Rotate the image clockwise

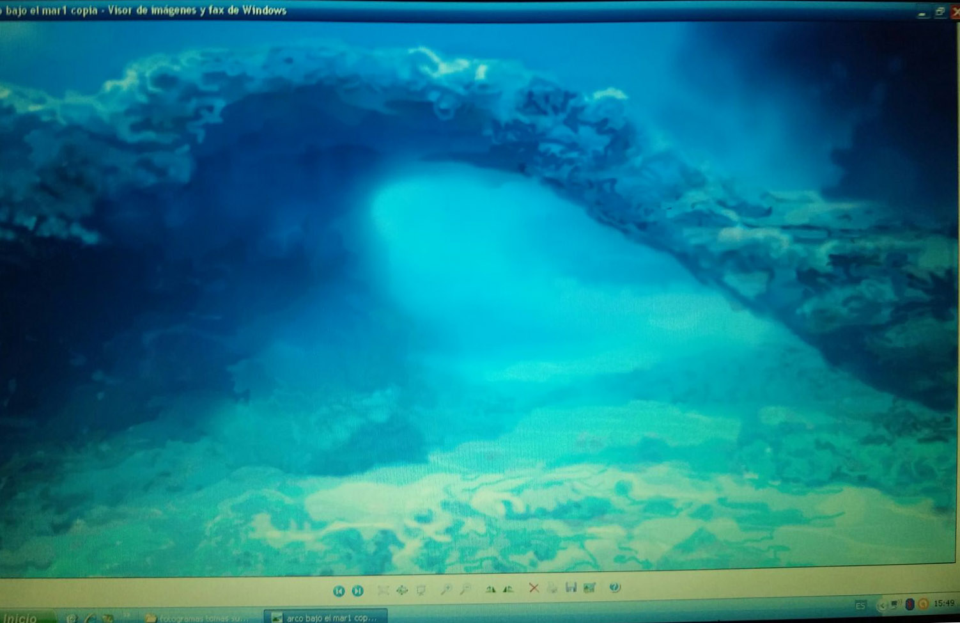tap(491, 589)
